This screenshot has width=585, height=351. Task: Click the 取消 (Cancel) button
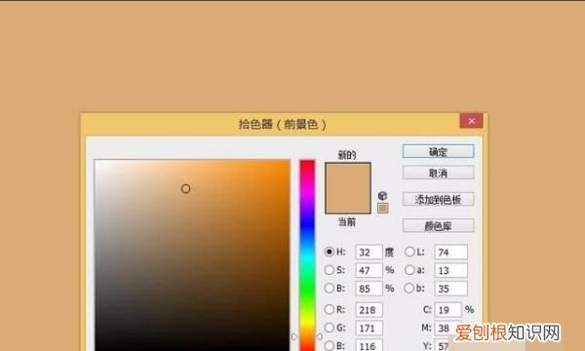pos(438,173)
